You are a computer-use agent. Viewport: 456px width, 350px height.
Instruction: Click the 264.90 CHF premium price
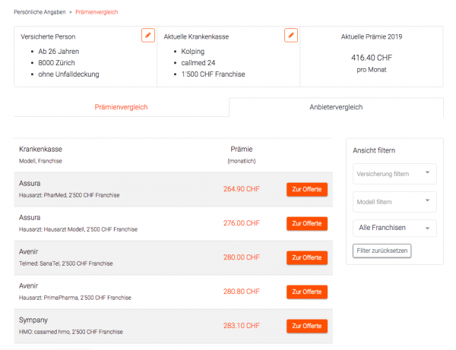point(242,189)
